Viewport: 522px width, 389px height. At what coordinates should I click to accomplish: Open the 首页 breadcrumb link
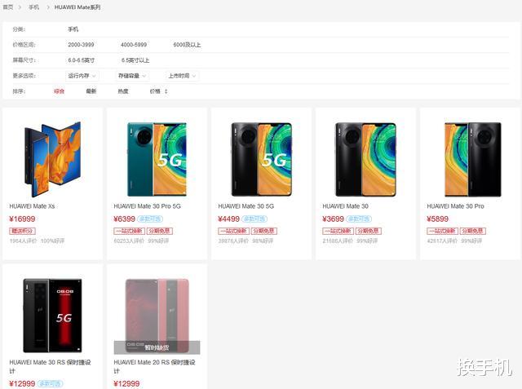tap(8, 7)
